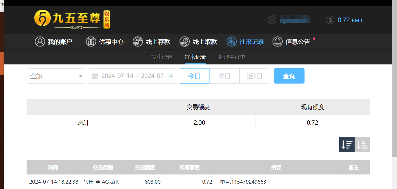Image resolution: width=397 pixels, height=189 pixels.
Task: Click the 往来记录 record icon
Action: pos(231,42)
